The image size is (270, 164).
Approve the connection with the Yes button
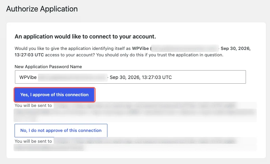[55, 95]
